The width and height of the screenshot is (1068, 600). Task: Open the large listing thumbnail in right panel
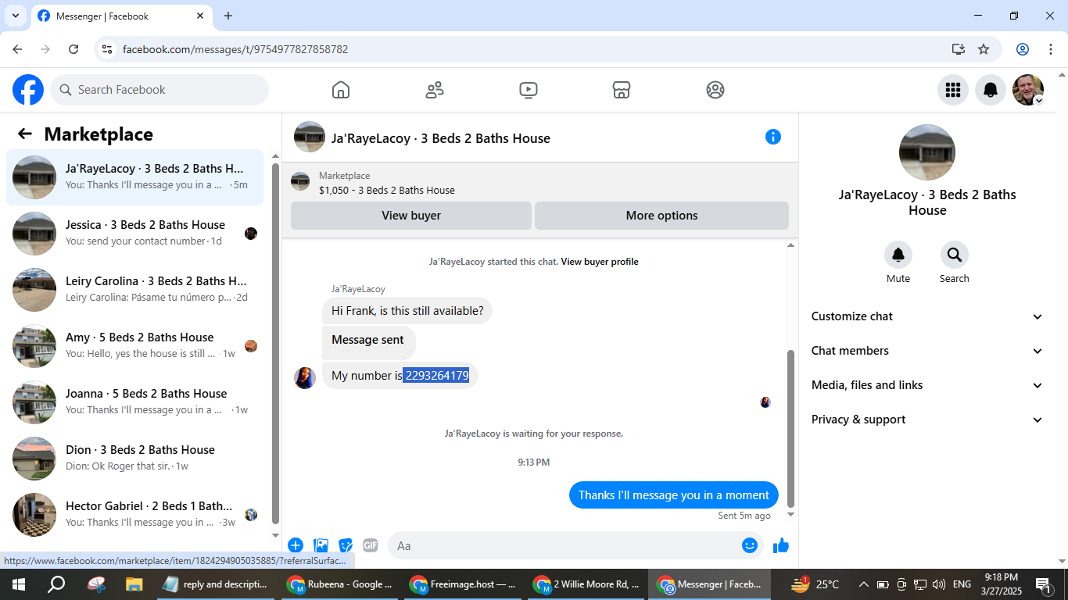point(927,152)
